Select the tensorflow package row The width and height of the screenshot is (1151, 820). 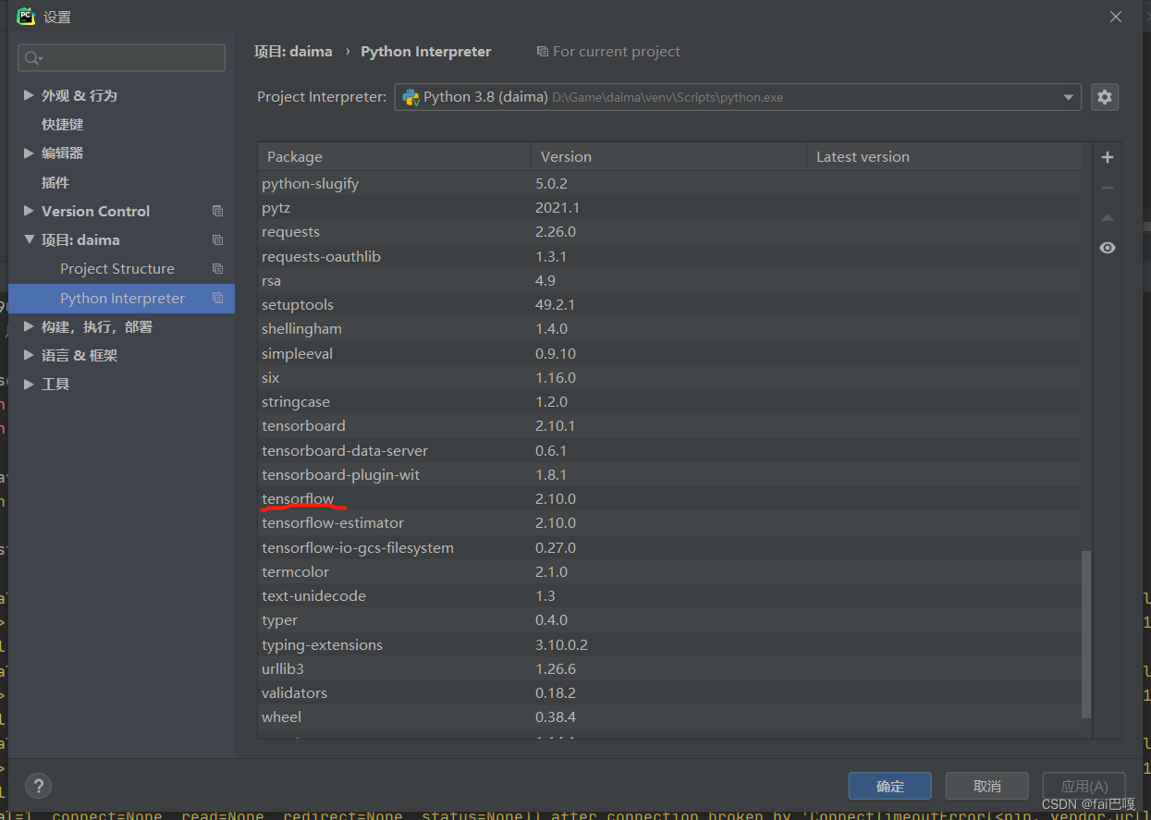pyautogui.click(x=669, y=498)
